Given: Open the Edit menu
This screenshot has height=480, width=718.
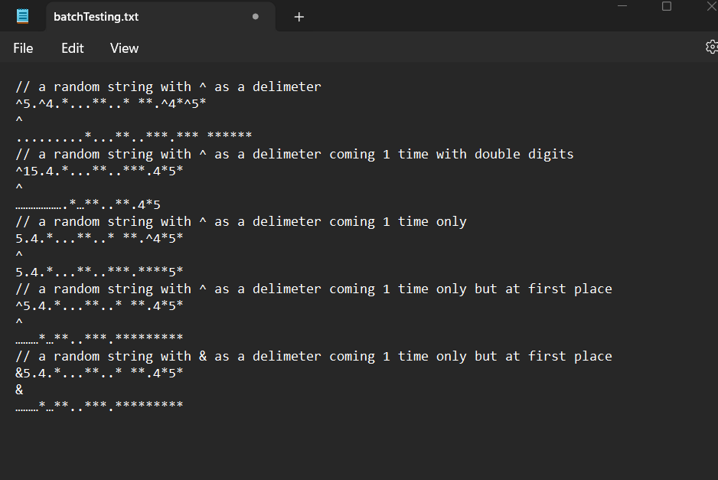Looking at the screenshot, I should (x=73, y=48).
